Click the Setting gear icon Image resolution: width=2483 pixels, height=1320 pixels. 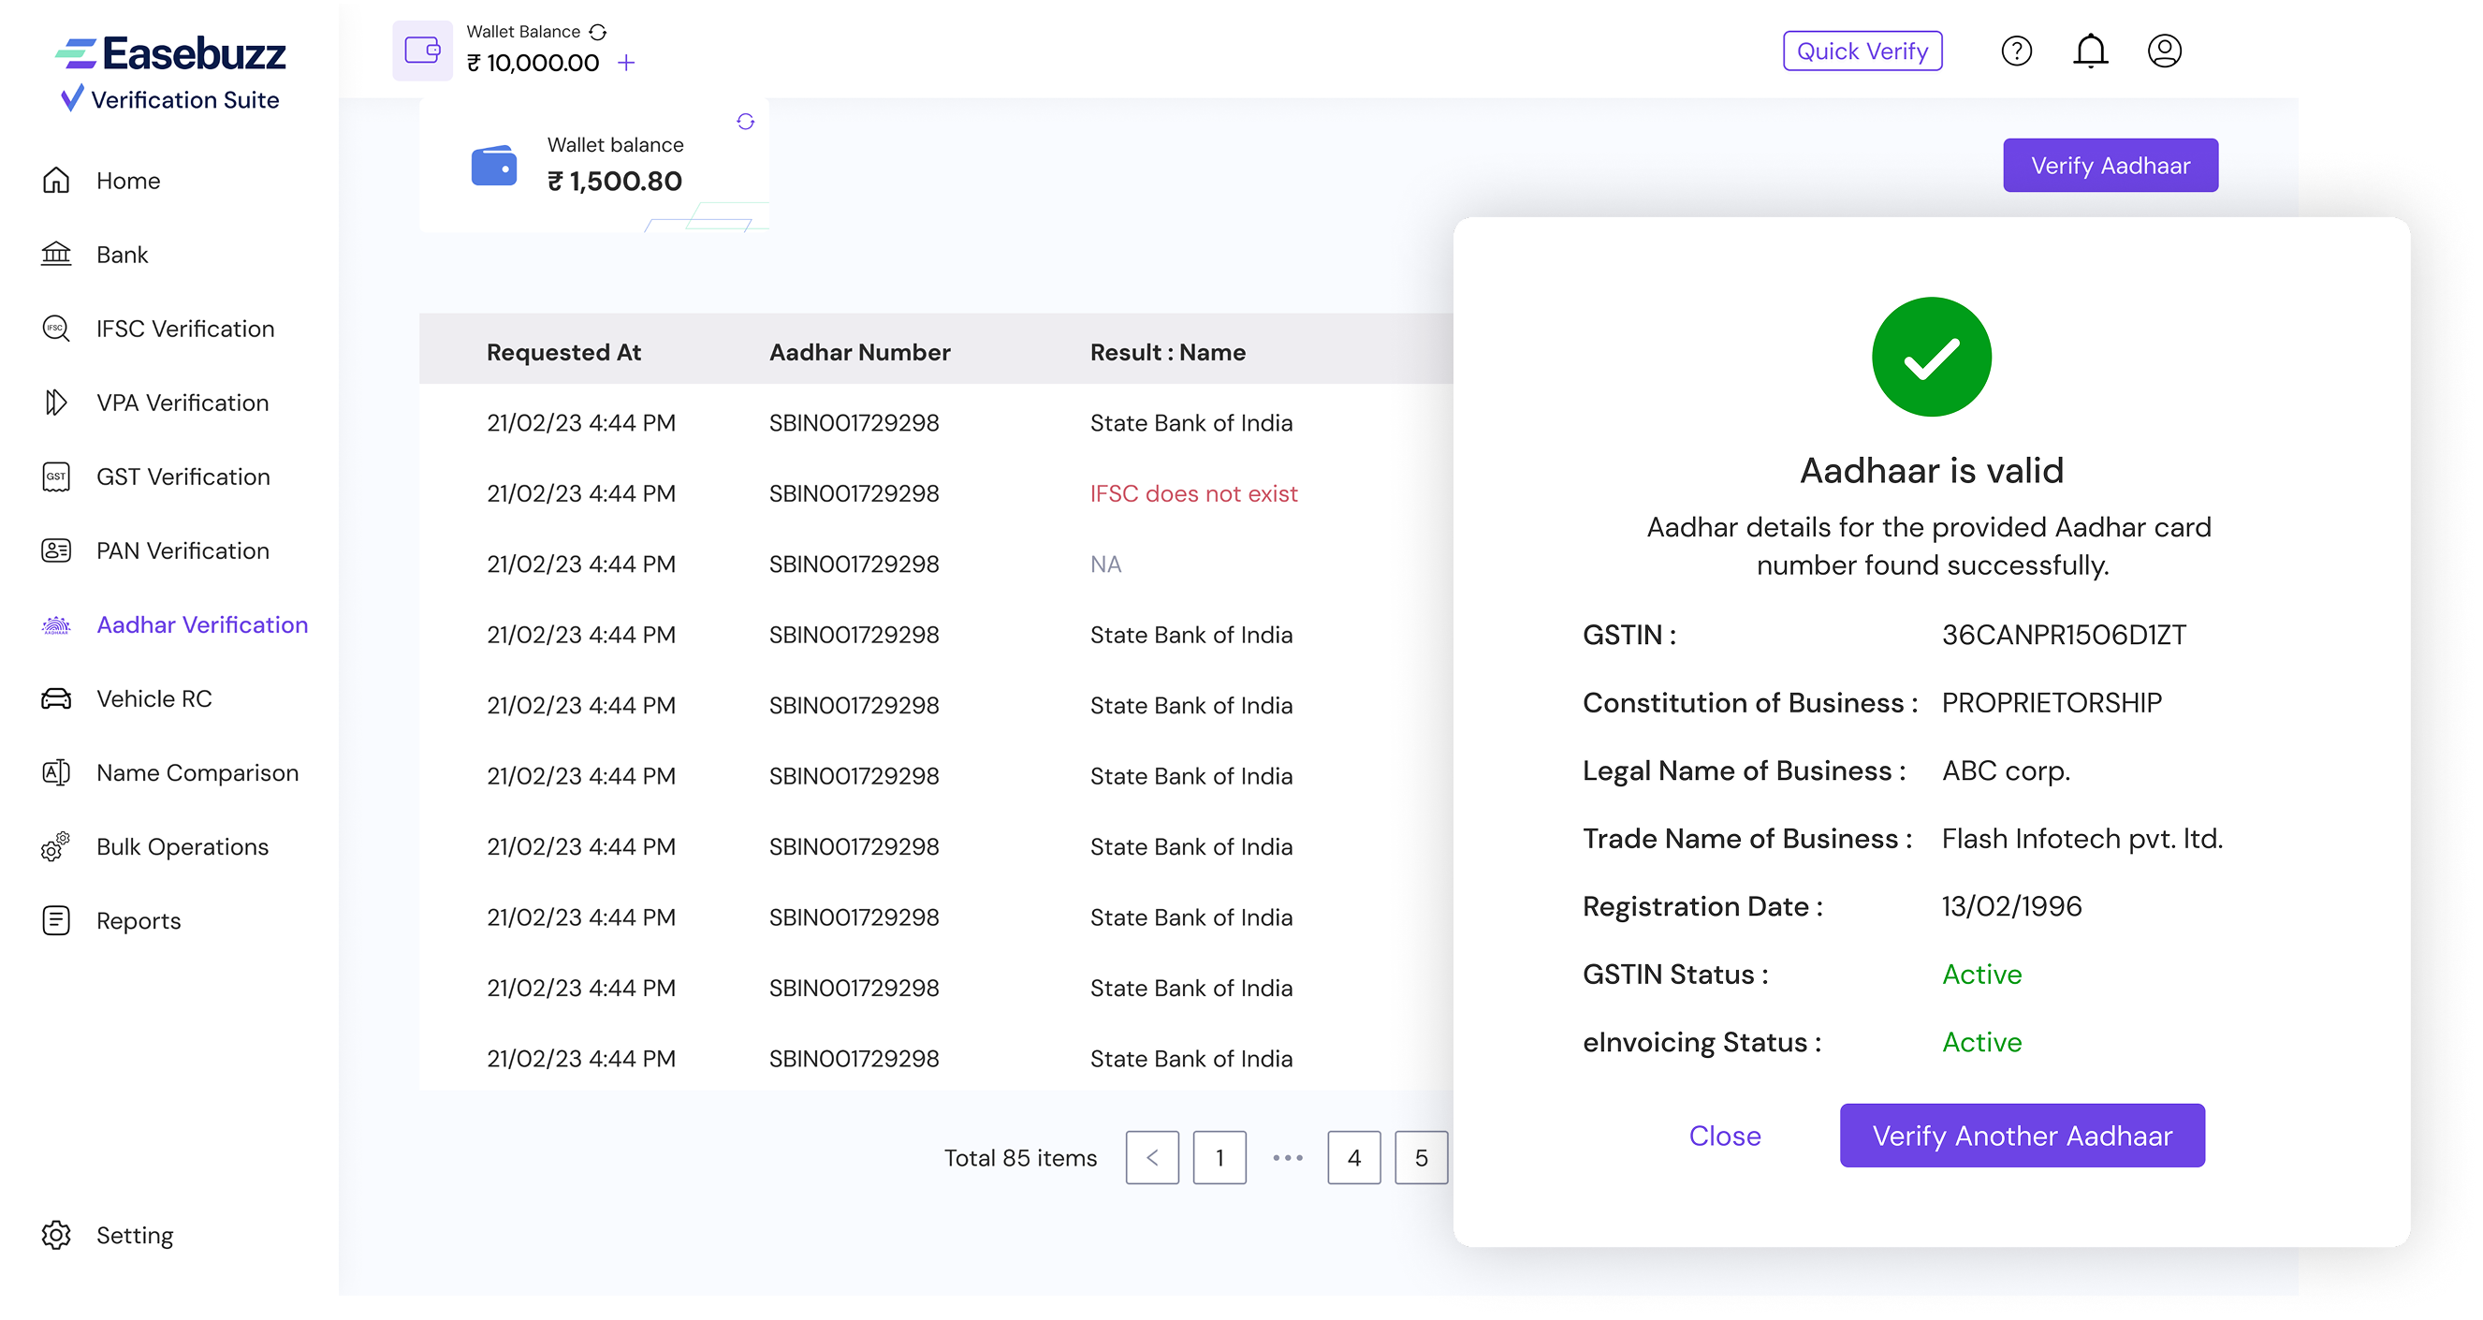[x=56, y=1235]
